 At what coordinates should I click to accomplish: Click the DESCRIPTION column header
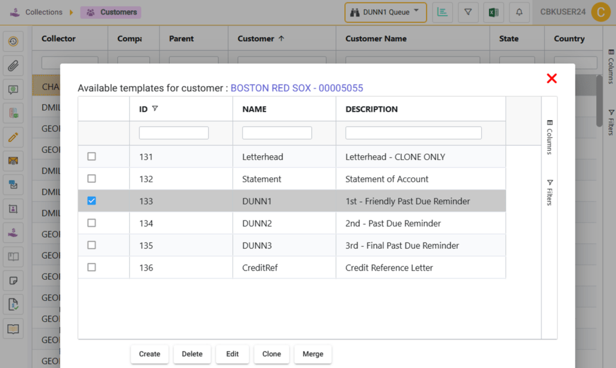coord(420,109)
